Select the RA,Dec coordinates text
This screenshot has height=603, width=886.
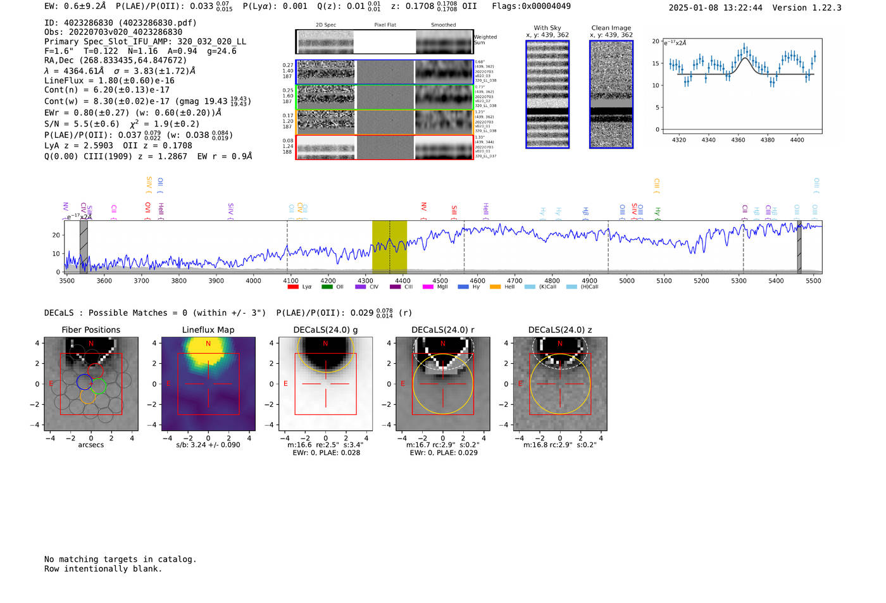[116, 61]
